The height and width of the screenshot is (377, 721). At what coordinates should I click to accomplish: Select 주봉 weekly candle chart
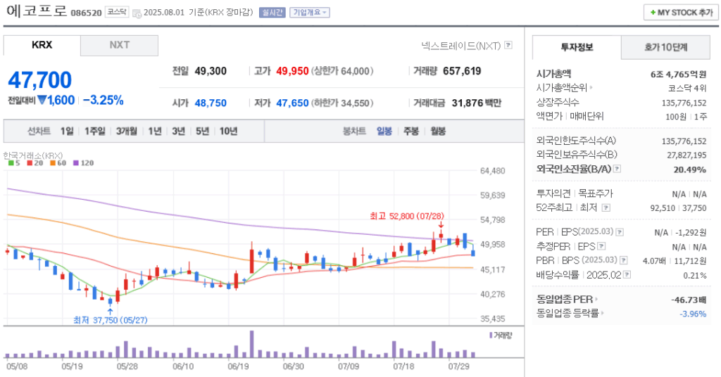(x=411, y=132)
